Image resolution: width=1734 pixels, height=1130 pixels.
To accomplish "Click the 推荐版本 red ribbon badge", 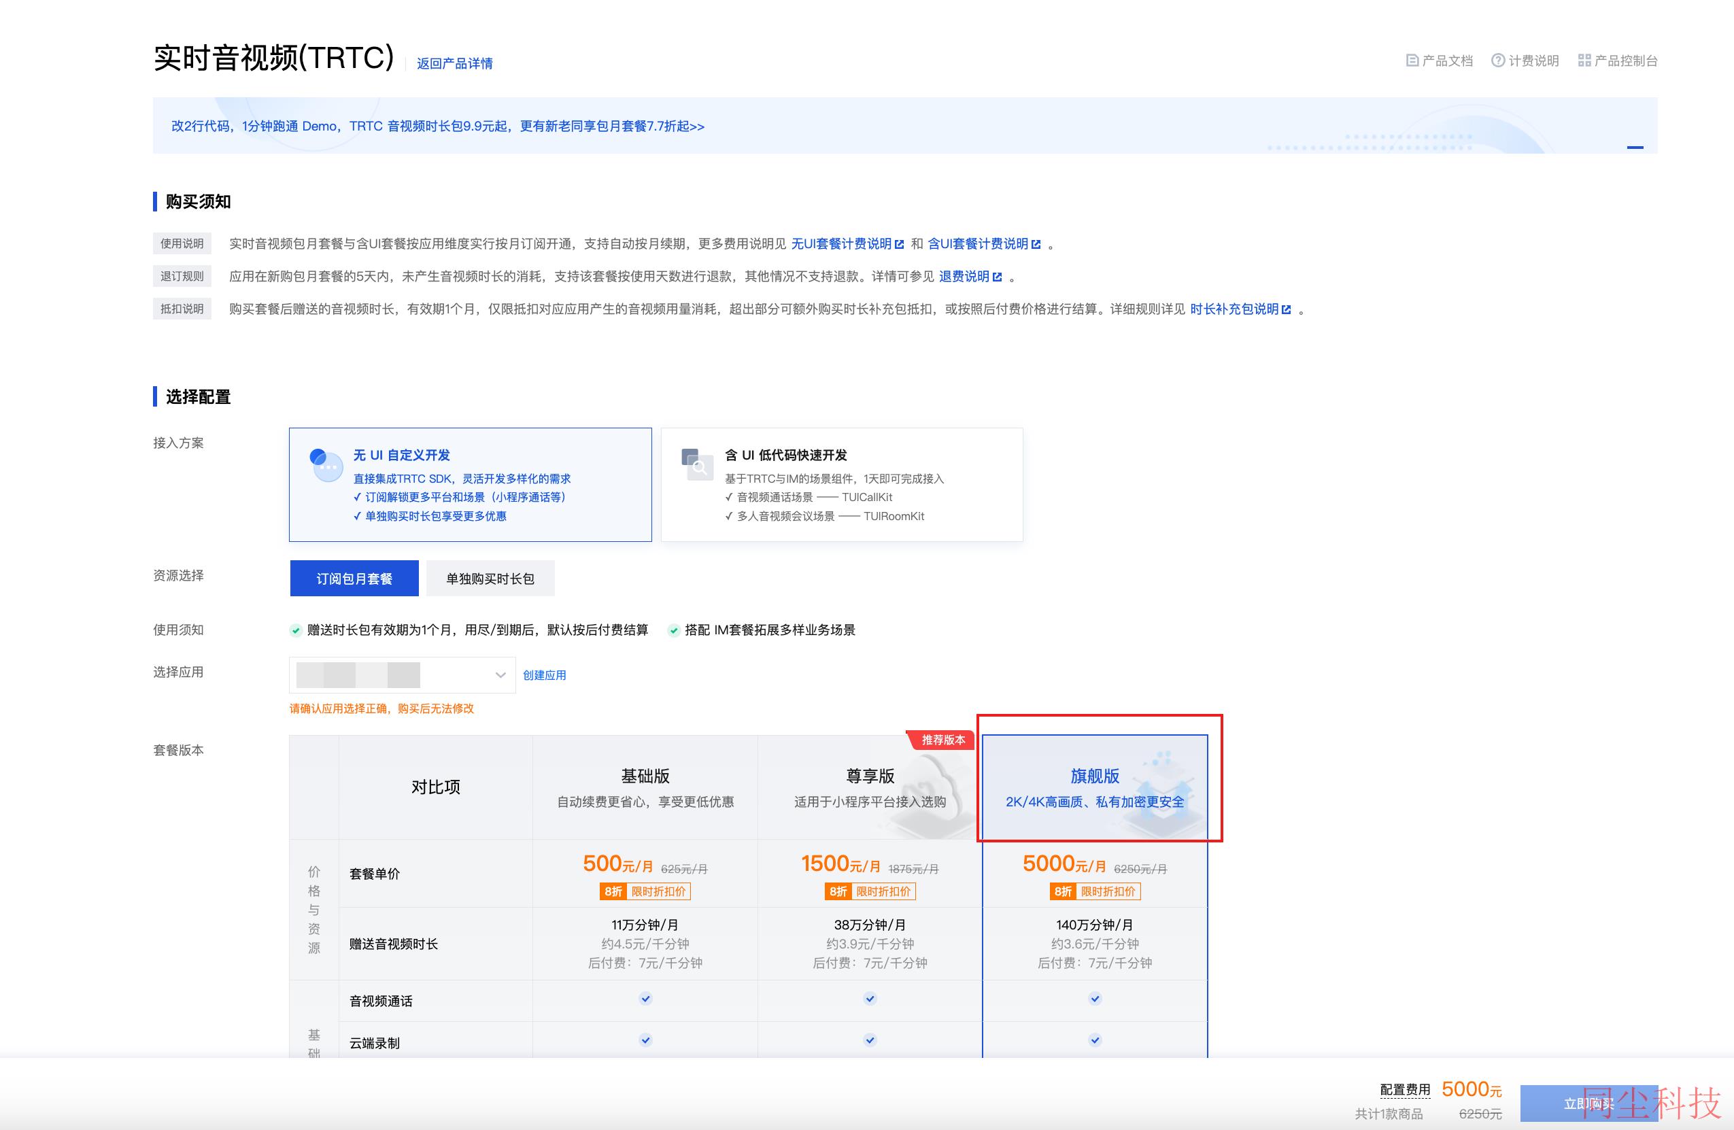I will pos(940,740).
